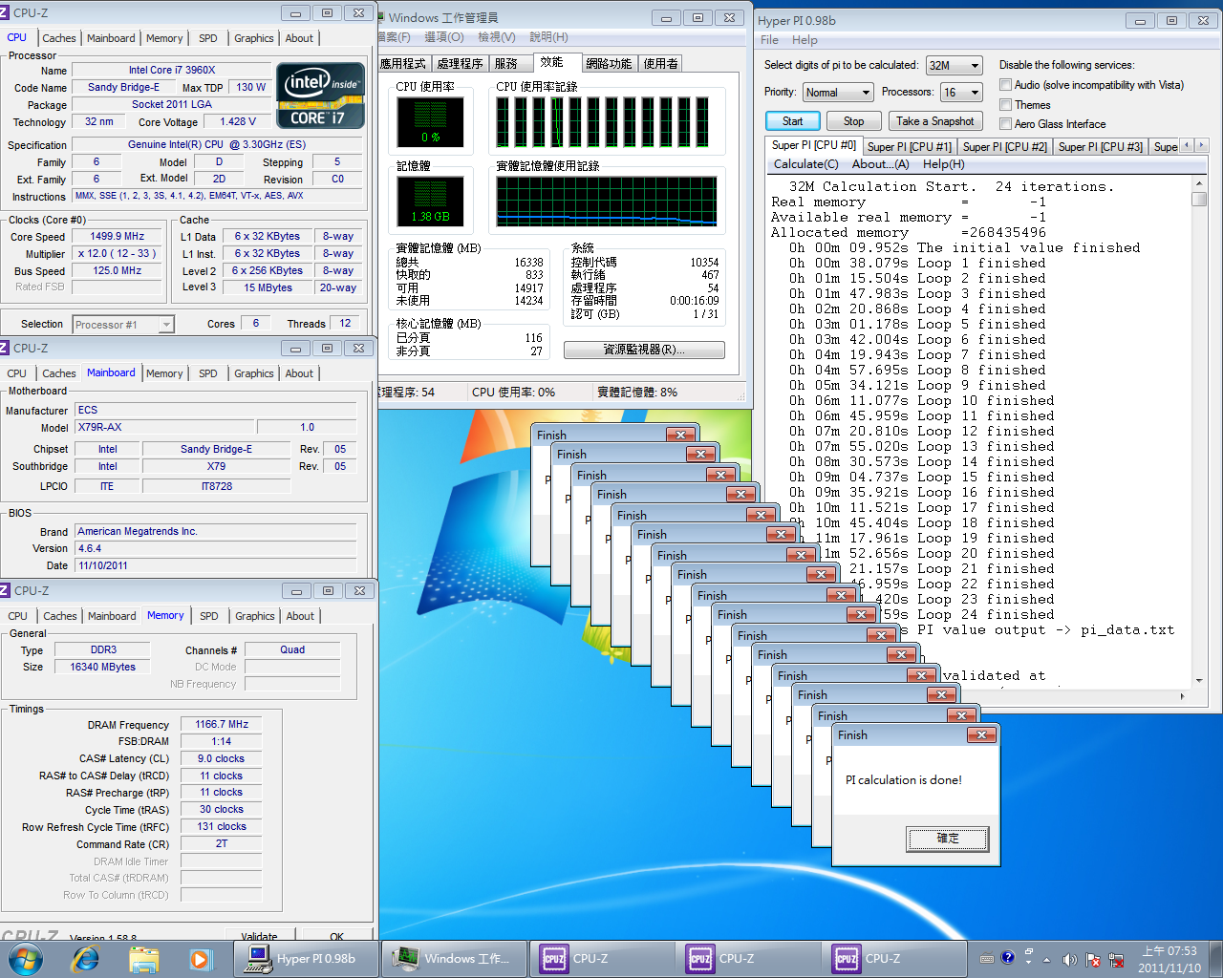Activate the third CPU-Z taskbar button
This screenshot has width=1223, height=978.
tap(894, 958)
